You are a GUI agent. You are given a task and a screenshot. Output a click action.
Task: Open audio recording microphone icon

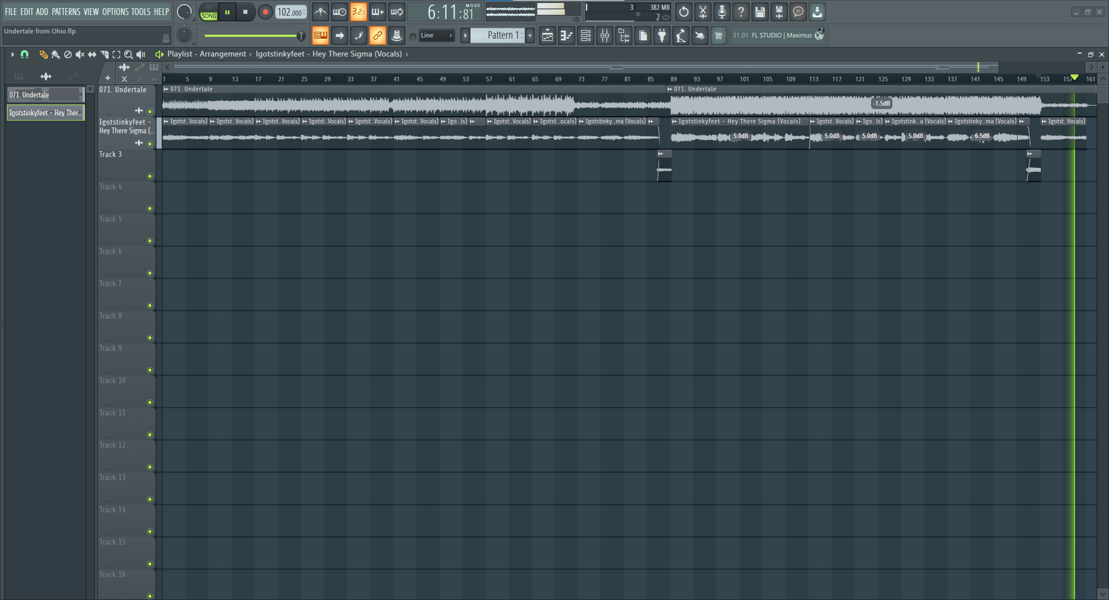722,12
